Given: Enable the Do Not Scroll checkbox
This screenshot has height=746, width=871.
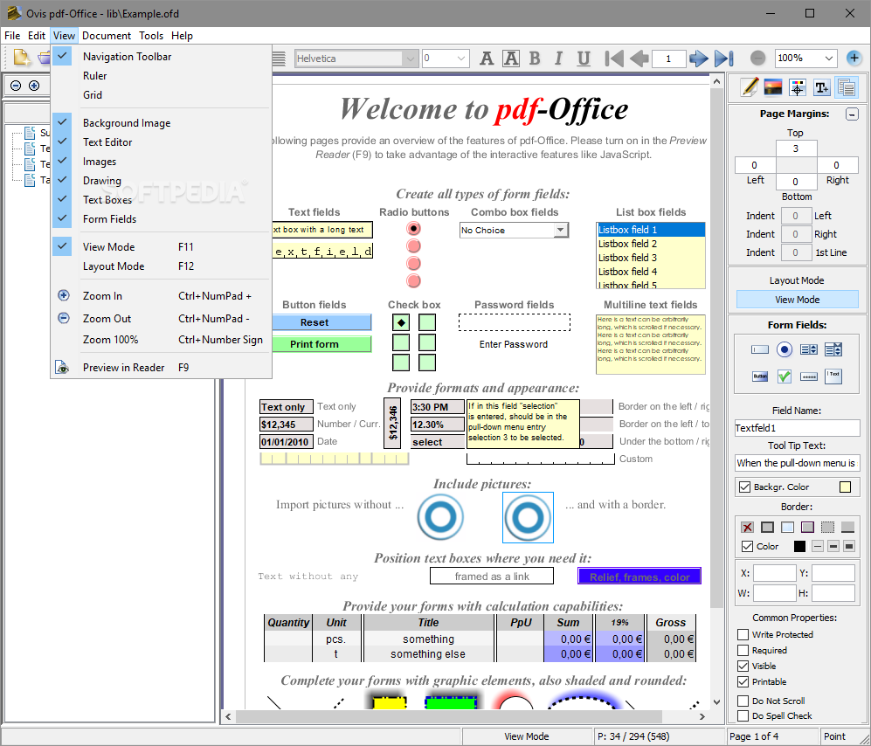Looking at the screenshot, I should pyautogui.click(x=743, y=701).
